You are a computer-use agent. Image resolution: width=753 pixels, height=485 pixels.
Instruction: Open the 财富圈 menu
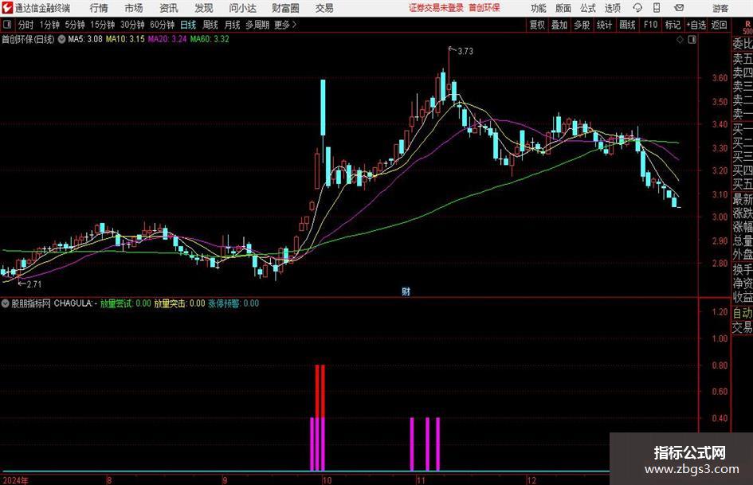pos(285,8)
